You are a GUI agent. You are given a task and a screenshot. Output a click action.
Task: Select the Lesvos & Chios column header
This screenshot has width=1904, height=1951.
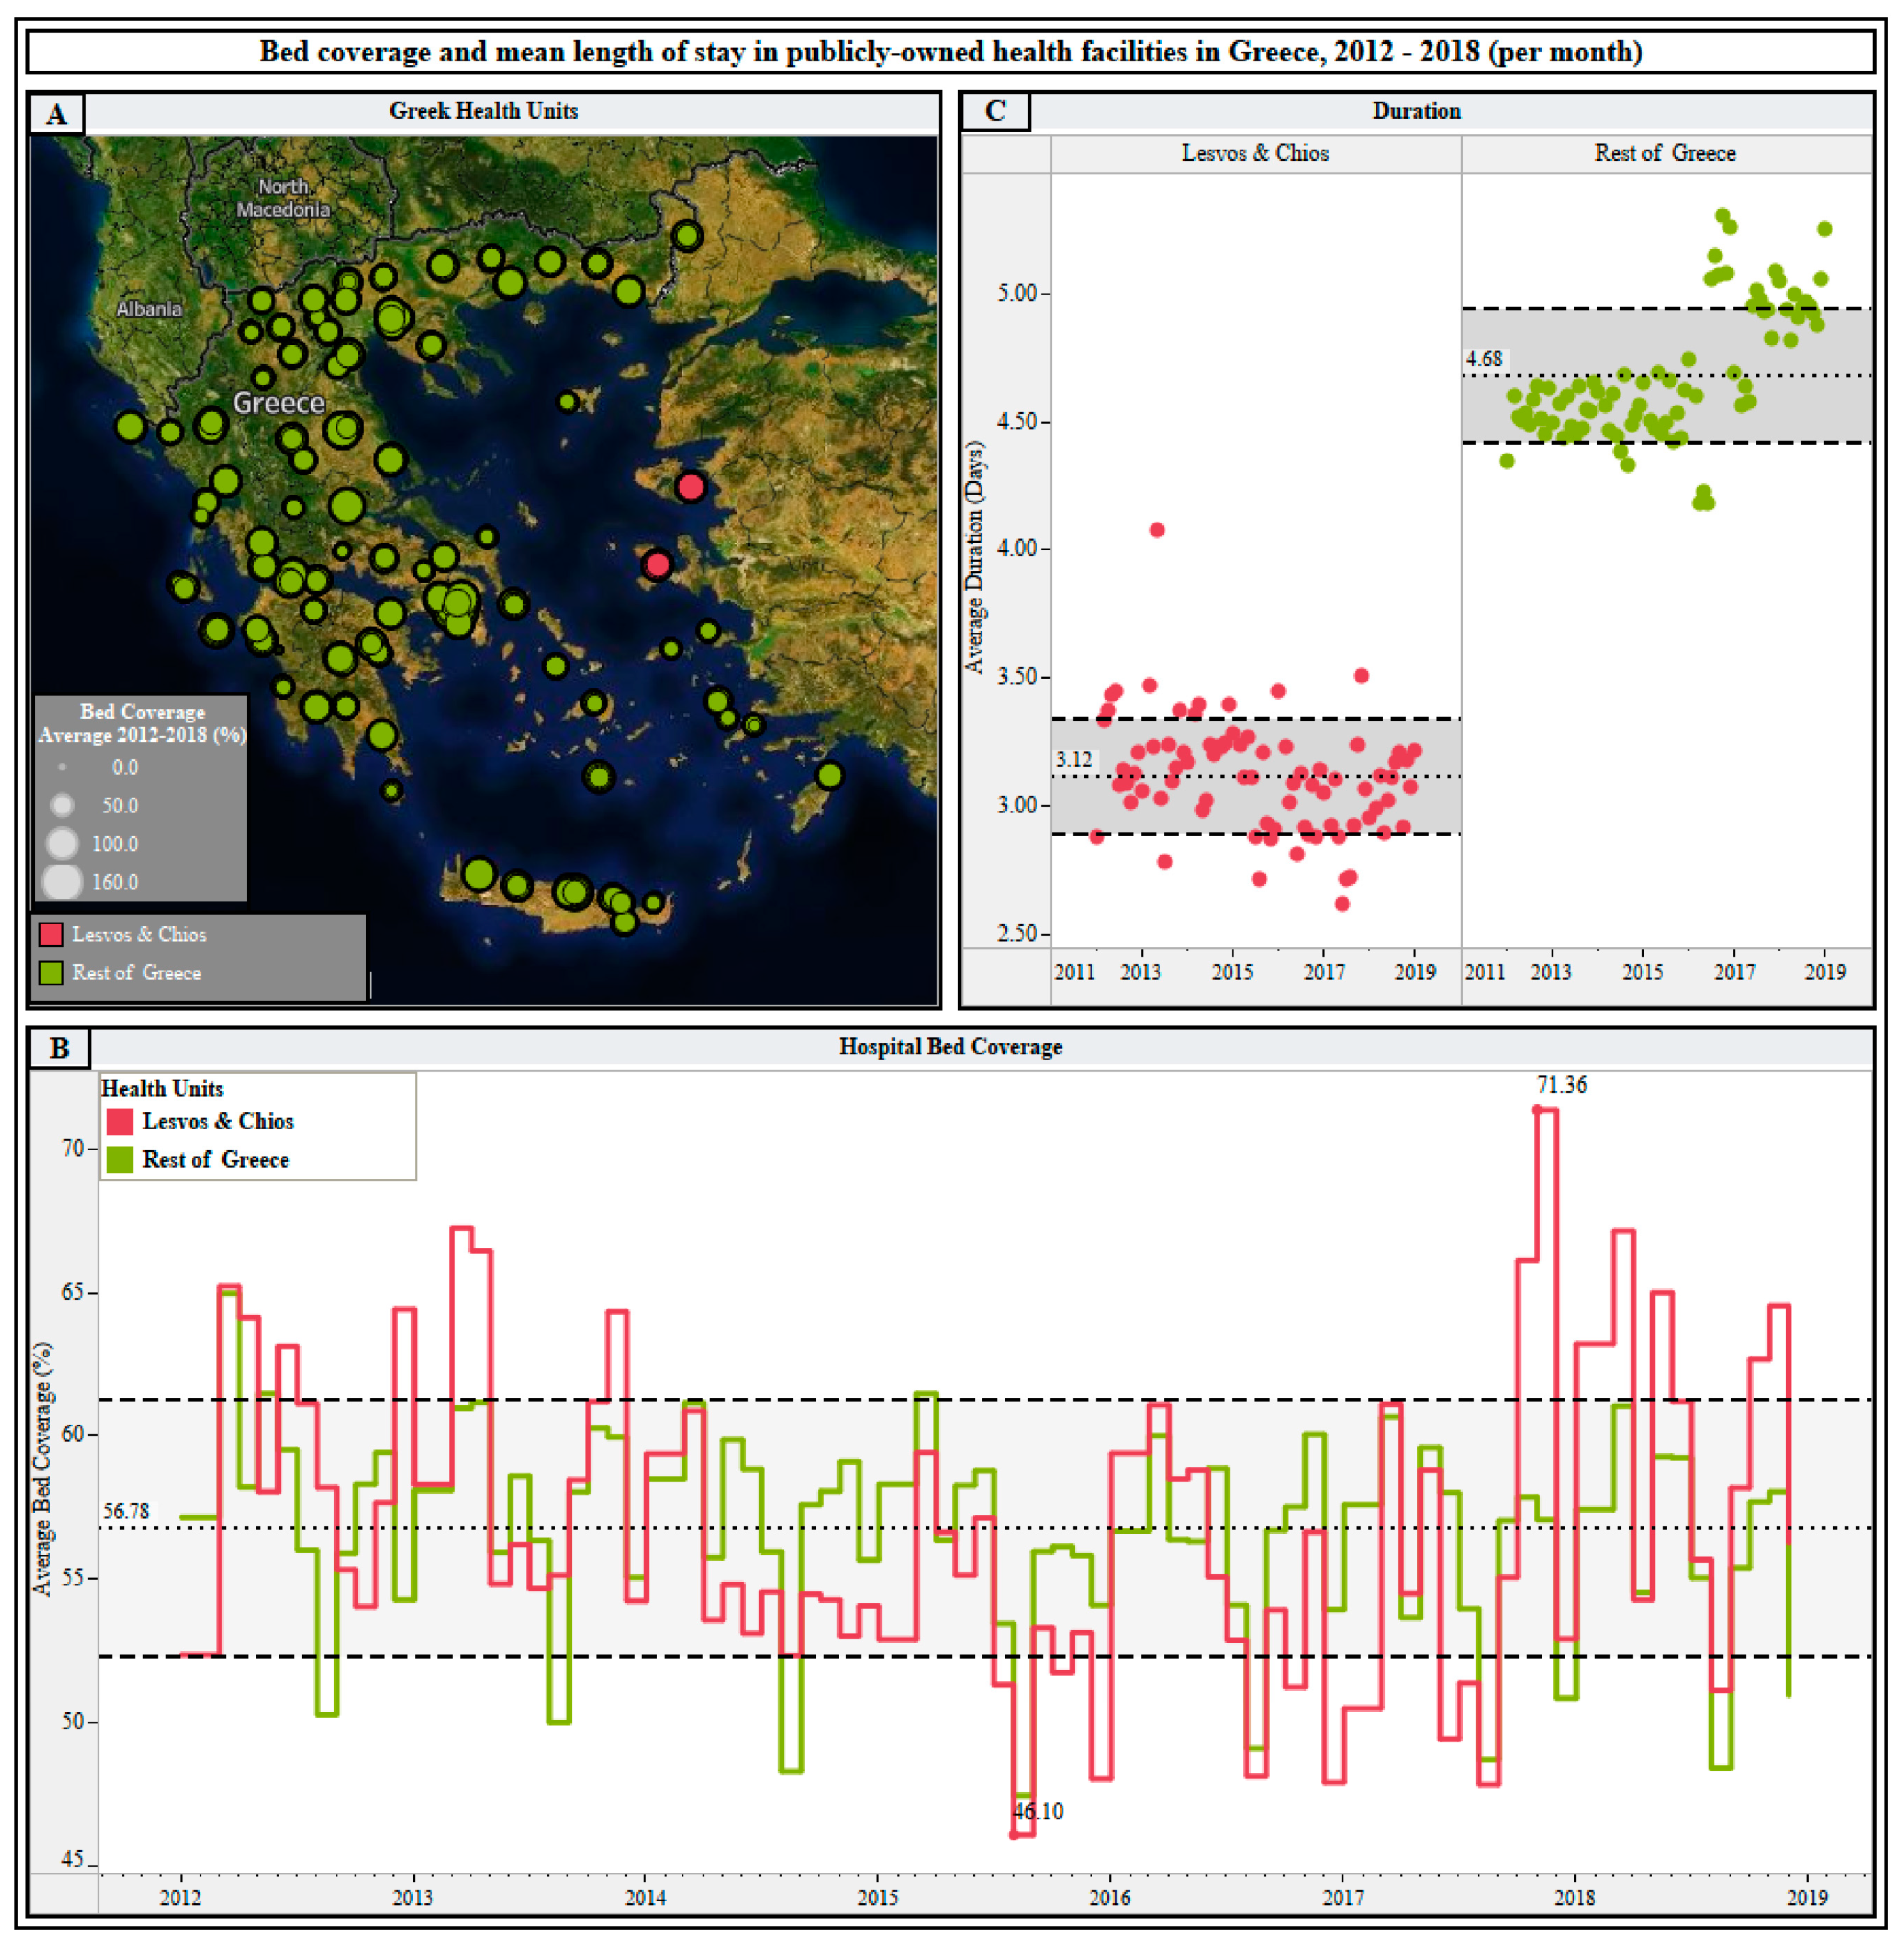(1255, 153)
